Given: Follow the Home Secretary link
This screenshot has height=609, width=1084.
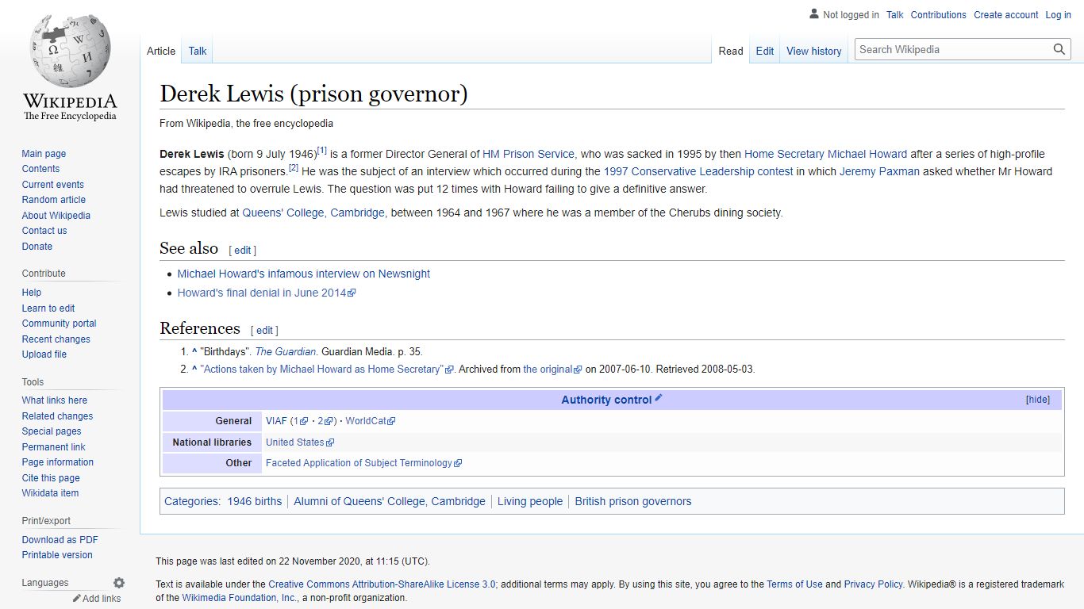Looking at the screenshot, I should point(784,154).
